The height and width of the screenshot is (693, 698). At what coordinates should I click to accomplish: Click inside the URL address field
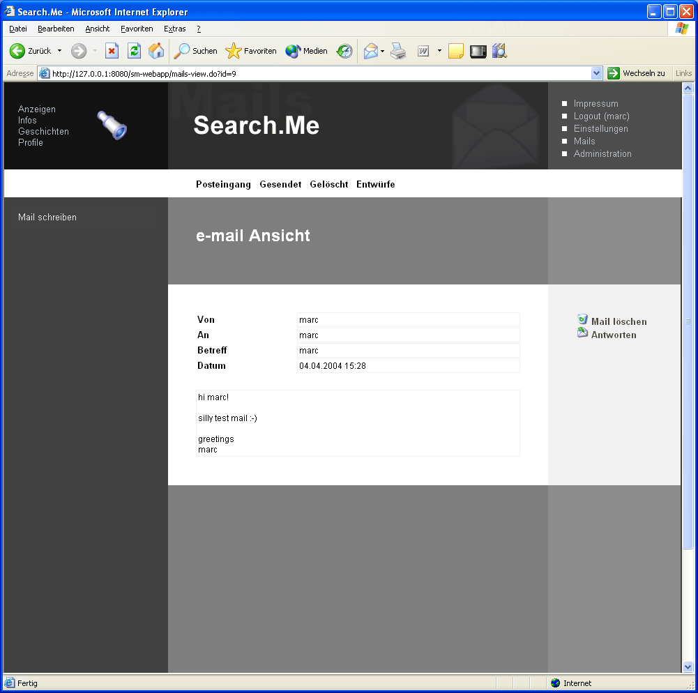pos(314,73)
